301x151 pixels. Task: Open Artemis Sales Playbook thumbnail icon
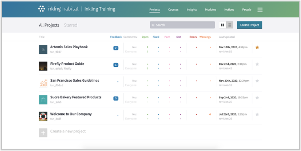(43, 49)
